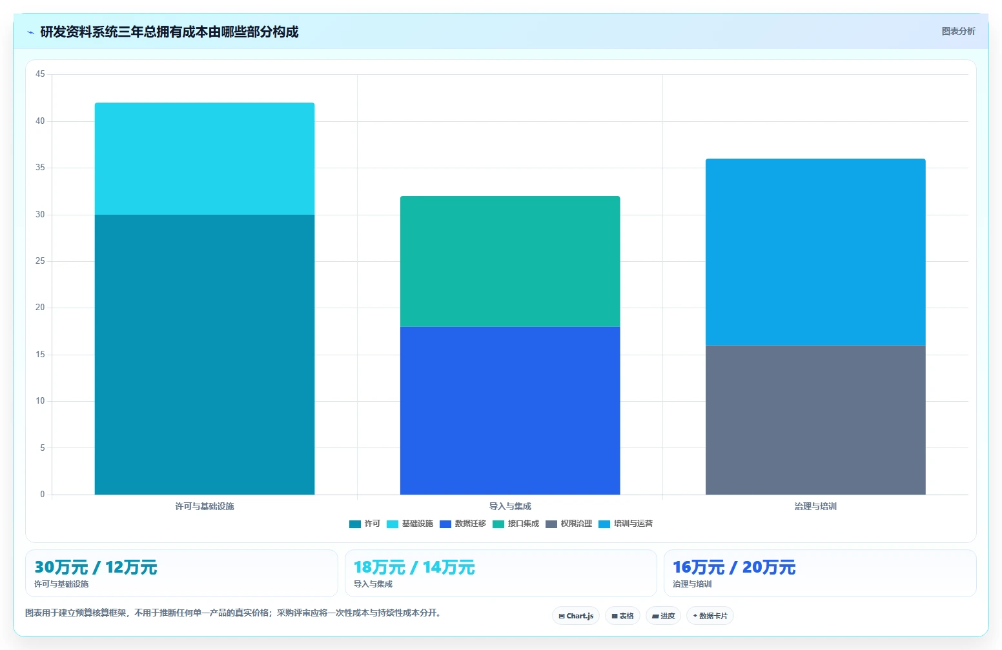Click the y-axis value 15

40,355
